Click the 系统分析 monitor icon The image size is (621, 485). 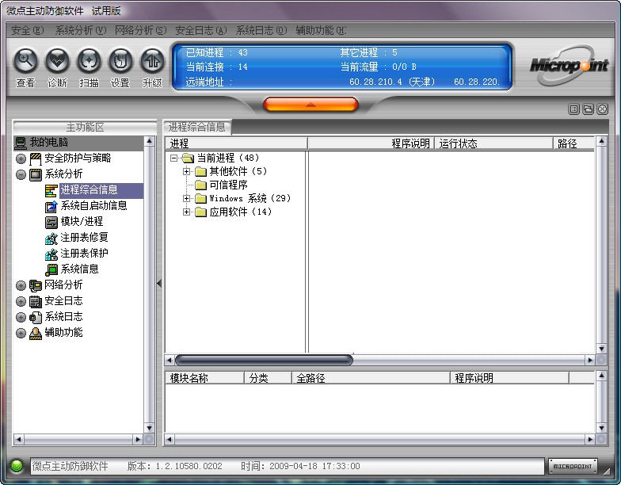point(35,174)
